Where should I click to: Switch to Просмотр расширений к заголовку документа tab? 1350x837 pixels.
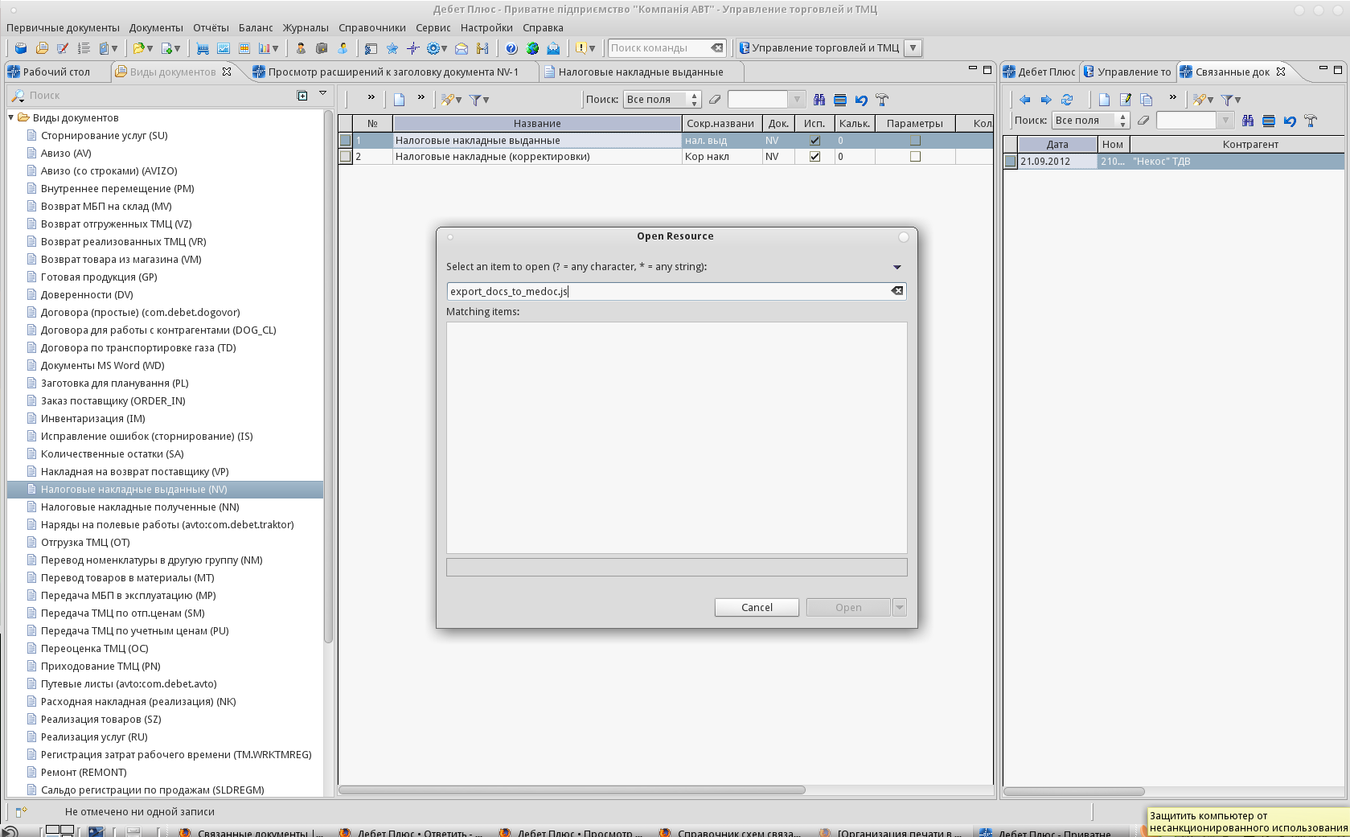click(x=393, y=72)
